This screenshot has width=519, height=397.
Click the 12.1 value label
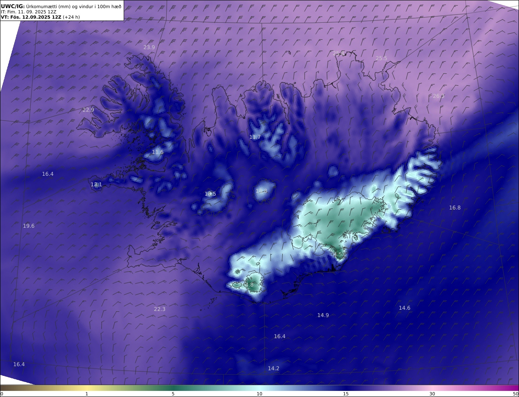pyautogui.click(x=96, y=185)
